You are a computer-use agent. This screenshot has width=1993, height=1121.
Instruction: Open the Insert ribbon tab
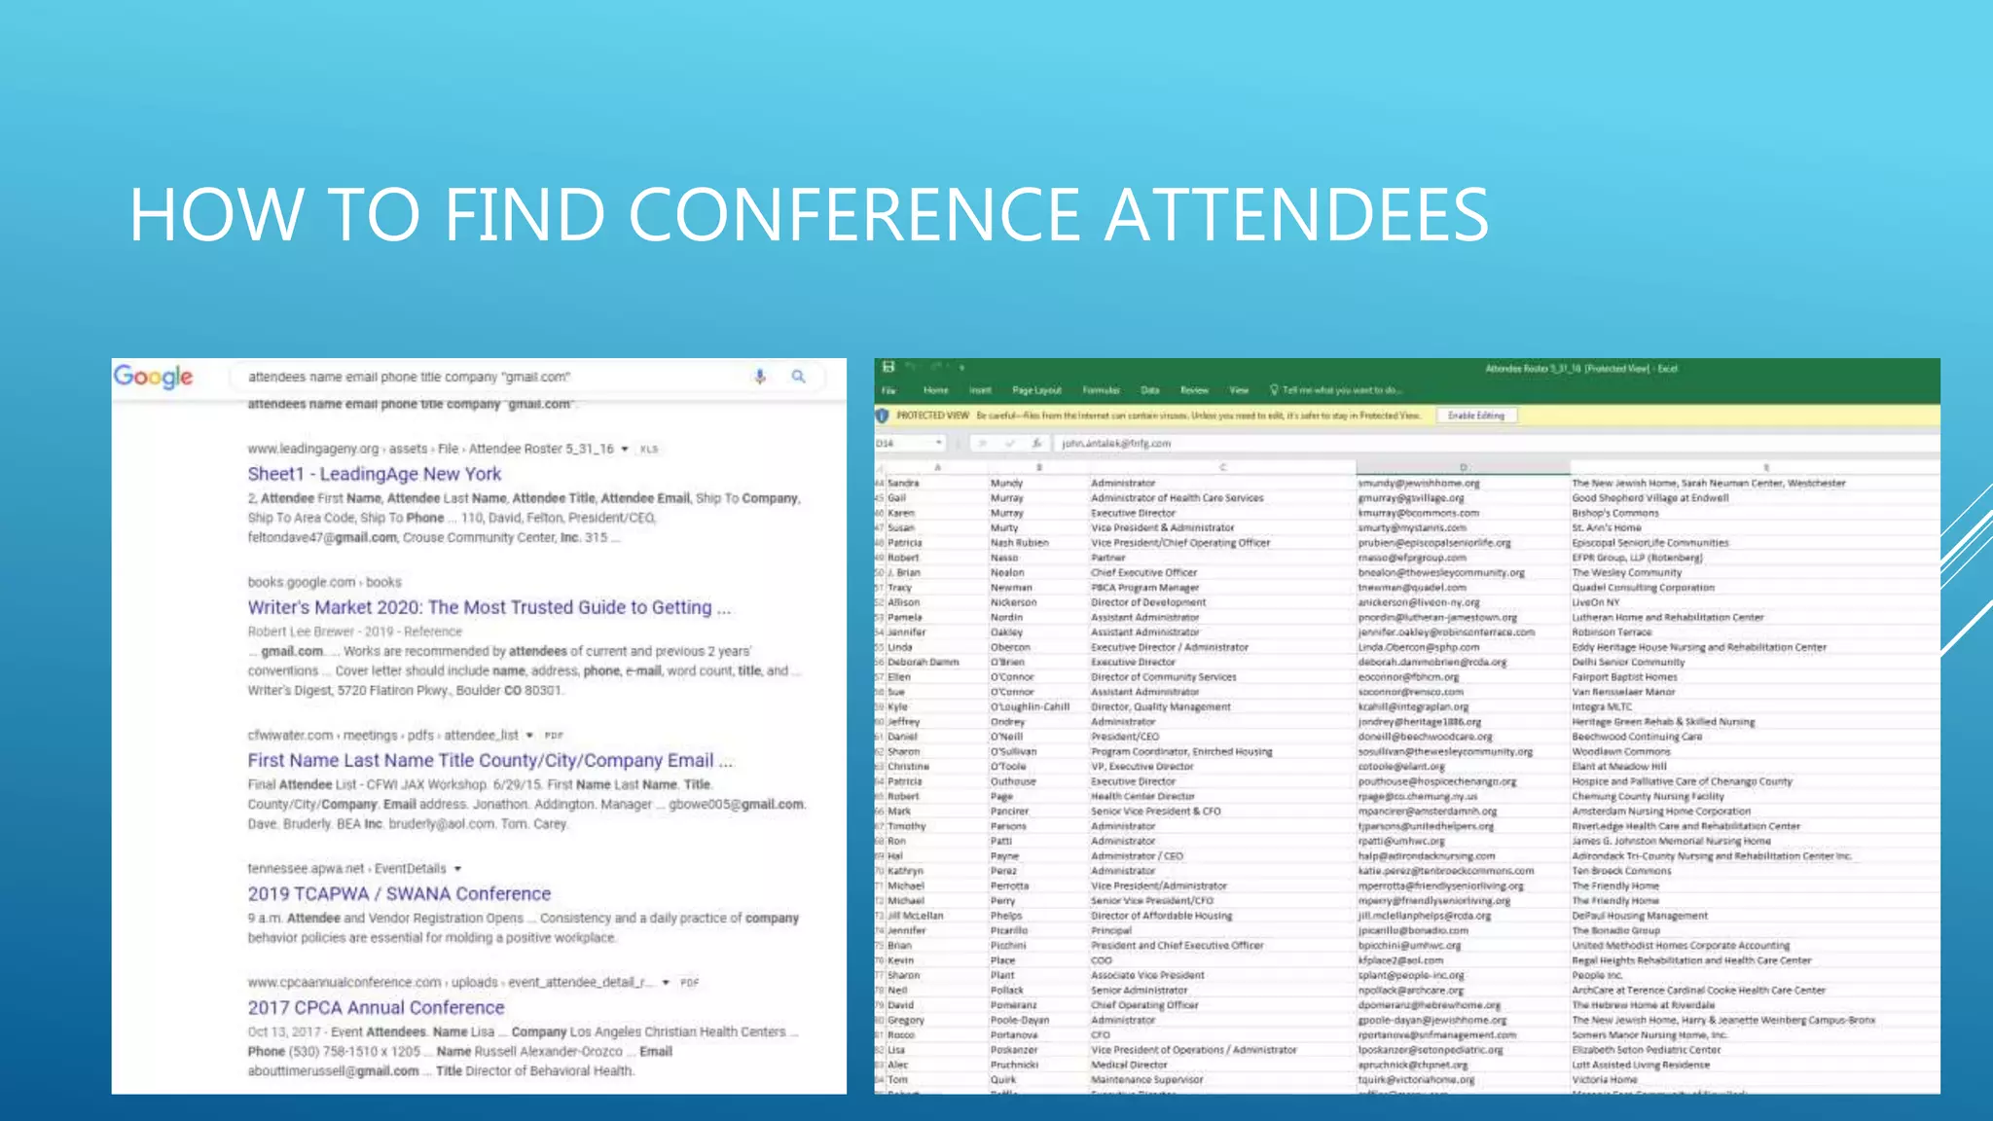point(980,390)
